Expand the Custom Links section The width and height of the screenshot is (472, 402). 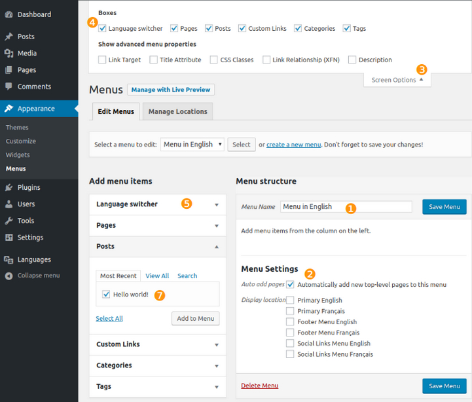pos(217,344)
